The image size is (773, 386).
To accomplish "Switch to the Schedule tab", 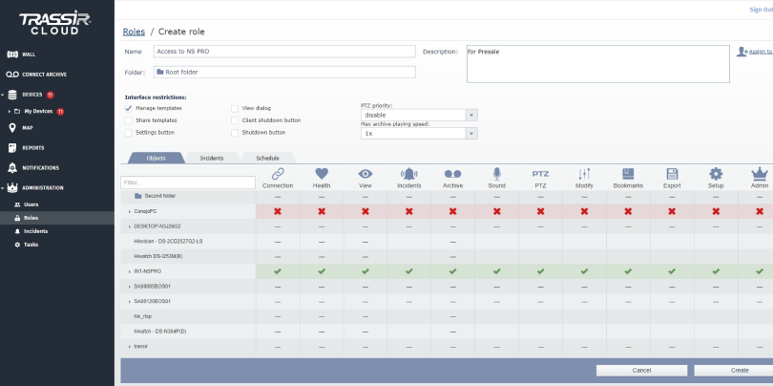I will click(267, 157).
